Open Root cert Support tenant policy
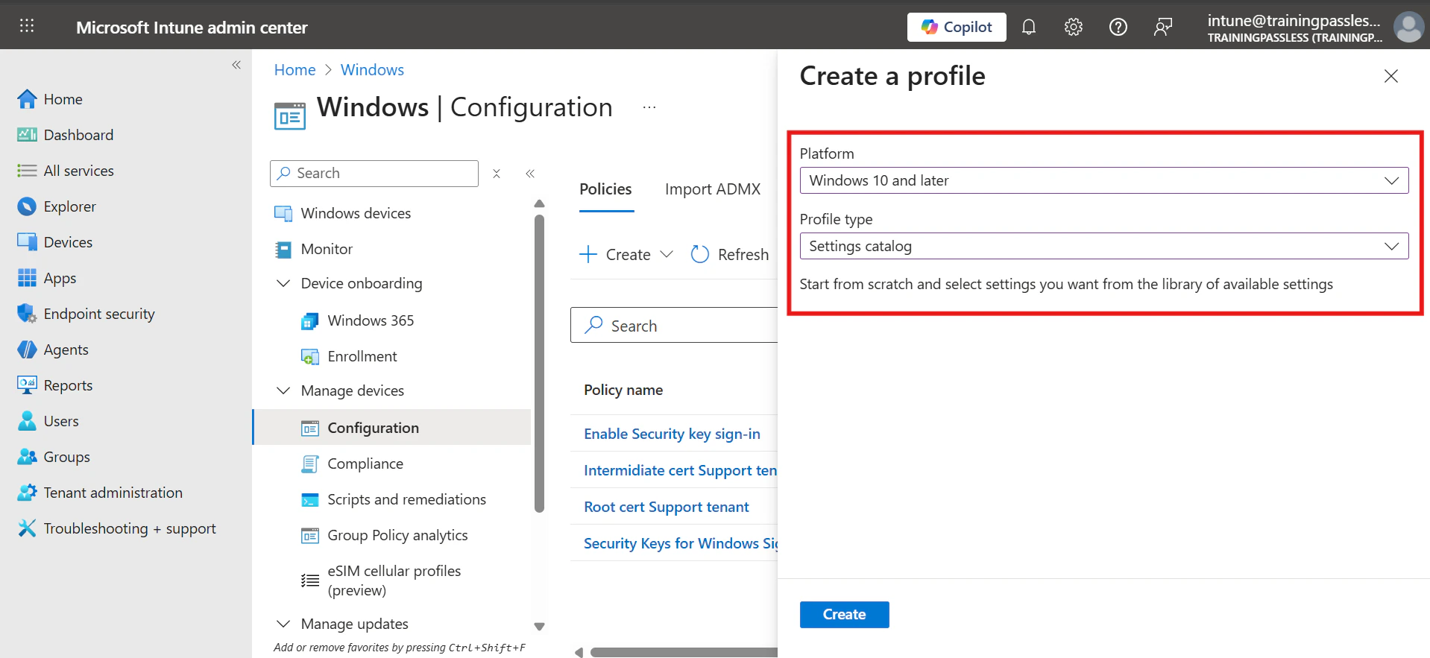The height and width of the screenshot is (658, 1430). click(x=667, y=507)
